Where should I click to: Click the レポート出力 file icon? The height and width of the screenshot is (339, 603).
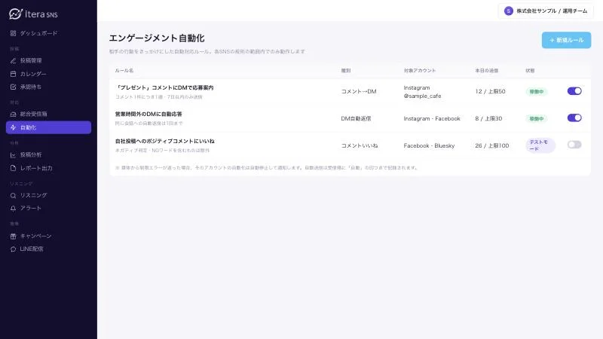13,168
